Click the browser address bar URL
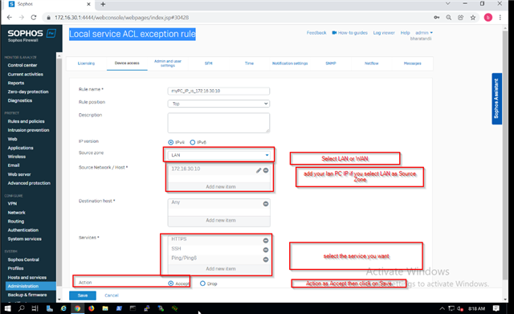 (121, 18)
